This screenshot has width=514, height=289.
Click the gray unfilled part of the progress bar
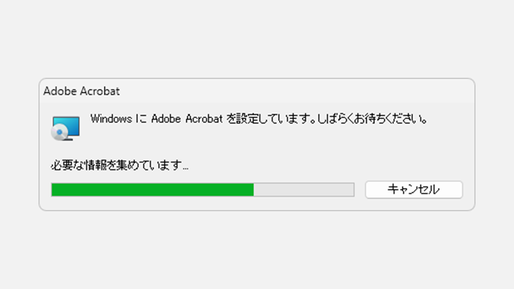click(304, 190)
